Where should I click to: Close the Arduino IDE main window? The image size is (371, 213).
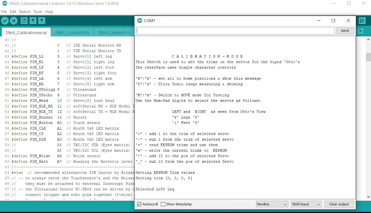[x=363, y=4]
